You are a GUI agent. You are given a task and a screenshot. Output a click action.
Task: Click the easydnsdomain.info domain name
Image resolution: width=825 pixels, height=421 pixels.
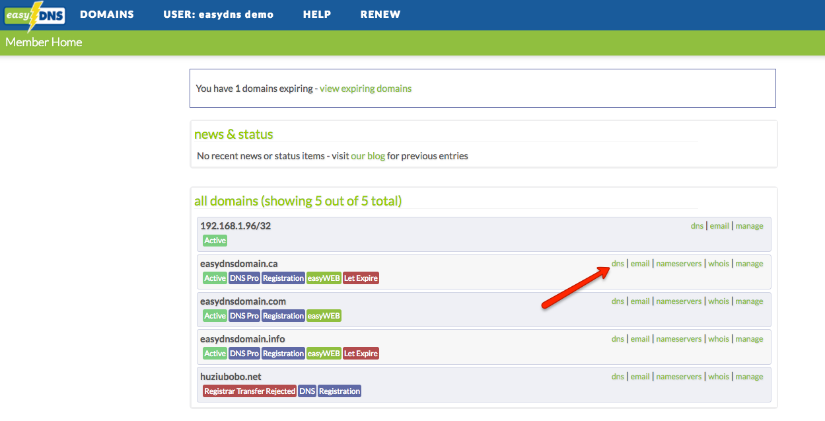(x=242, y=339)
